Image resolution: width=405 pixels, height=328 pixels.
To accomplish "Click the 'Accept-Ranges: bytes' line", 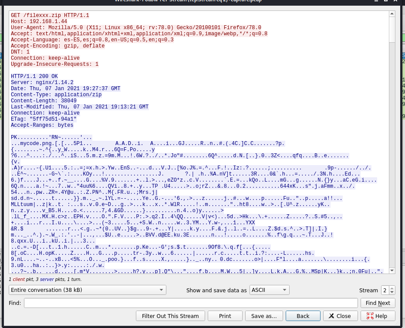I will (42, 125).
